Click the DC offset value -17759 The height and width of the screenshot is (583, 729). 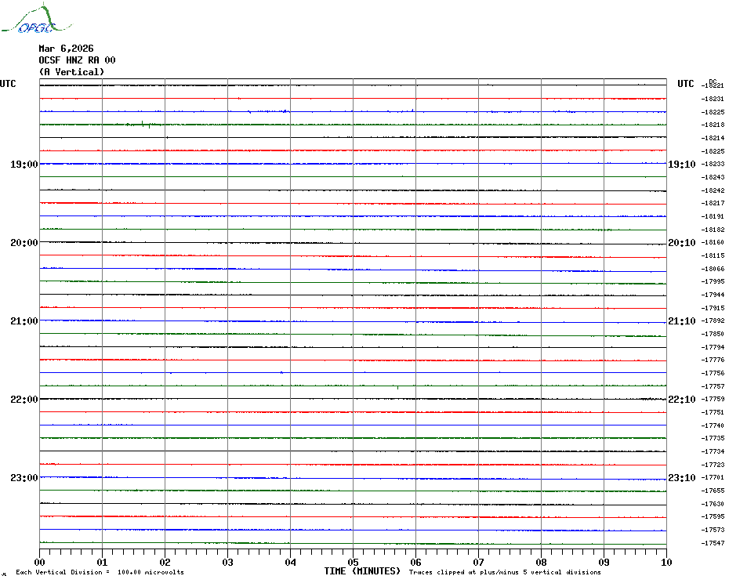click(x=713, y=400)
